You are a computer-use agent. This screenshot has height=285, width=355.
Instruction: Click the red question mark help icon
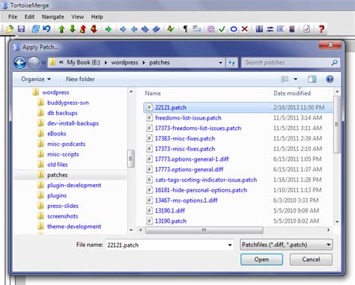coord(321,29)
